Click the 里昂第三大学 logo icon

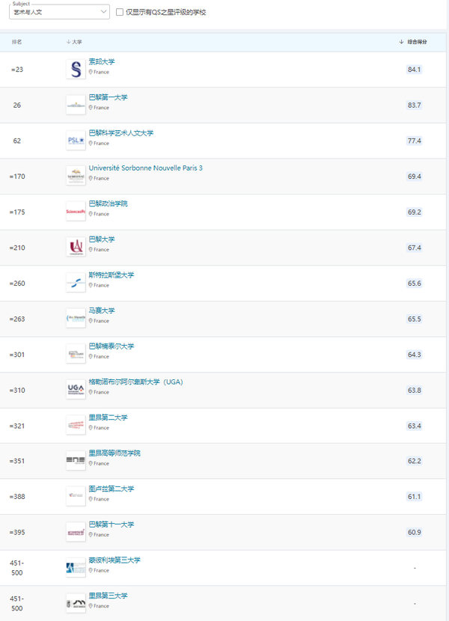(x=76, y=604)
